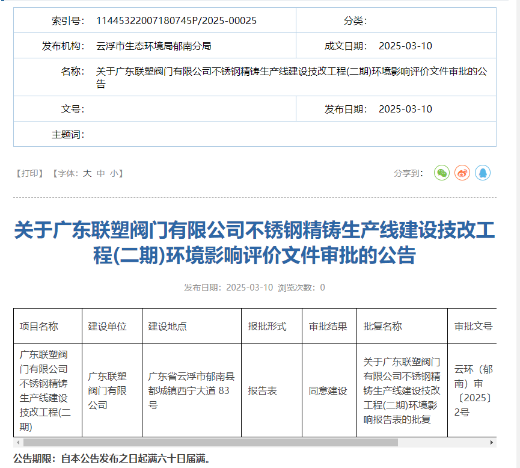Click the table's horizontal scrollbar thumb
520x468 pixels.
pos(210,443)
